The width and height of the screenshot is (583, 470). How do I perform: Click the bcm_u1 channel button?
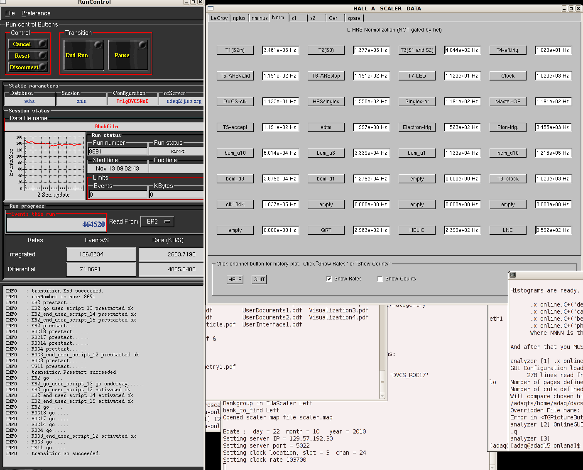click(x=417, y=153)
